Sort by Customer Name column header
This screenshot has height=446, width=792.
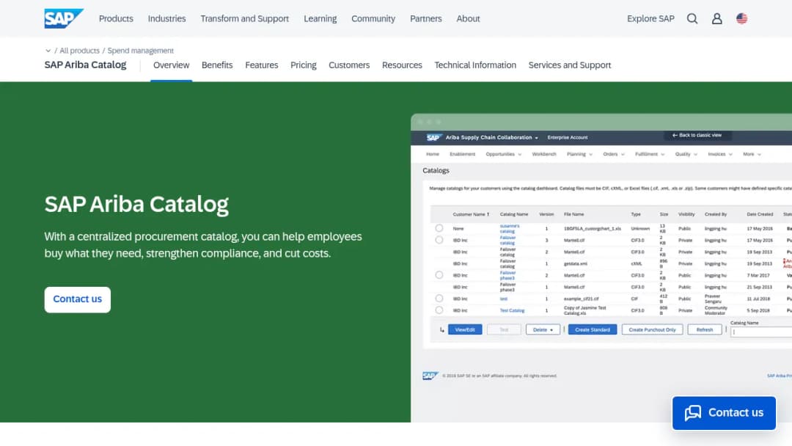click(471, 214)
